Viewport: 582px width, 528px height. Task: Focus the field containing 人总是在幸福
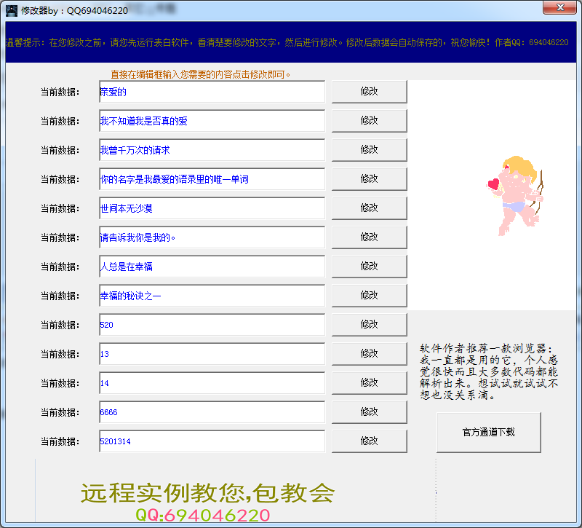click(x=212, y=267)
